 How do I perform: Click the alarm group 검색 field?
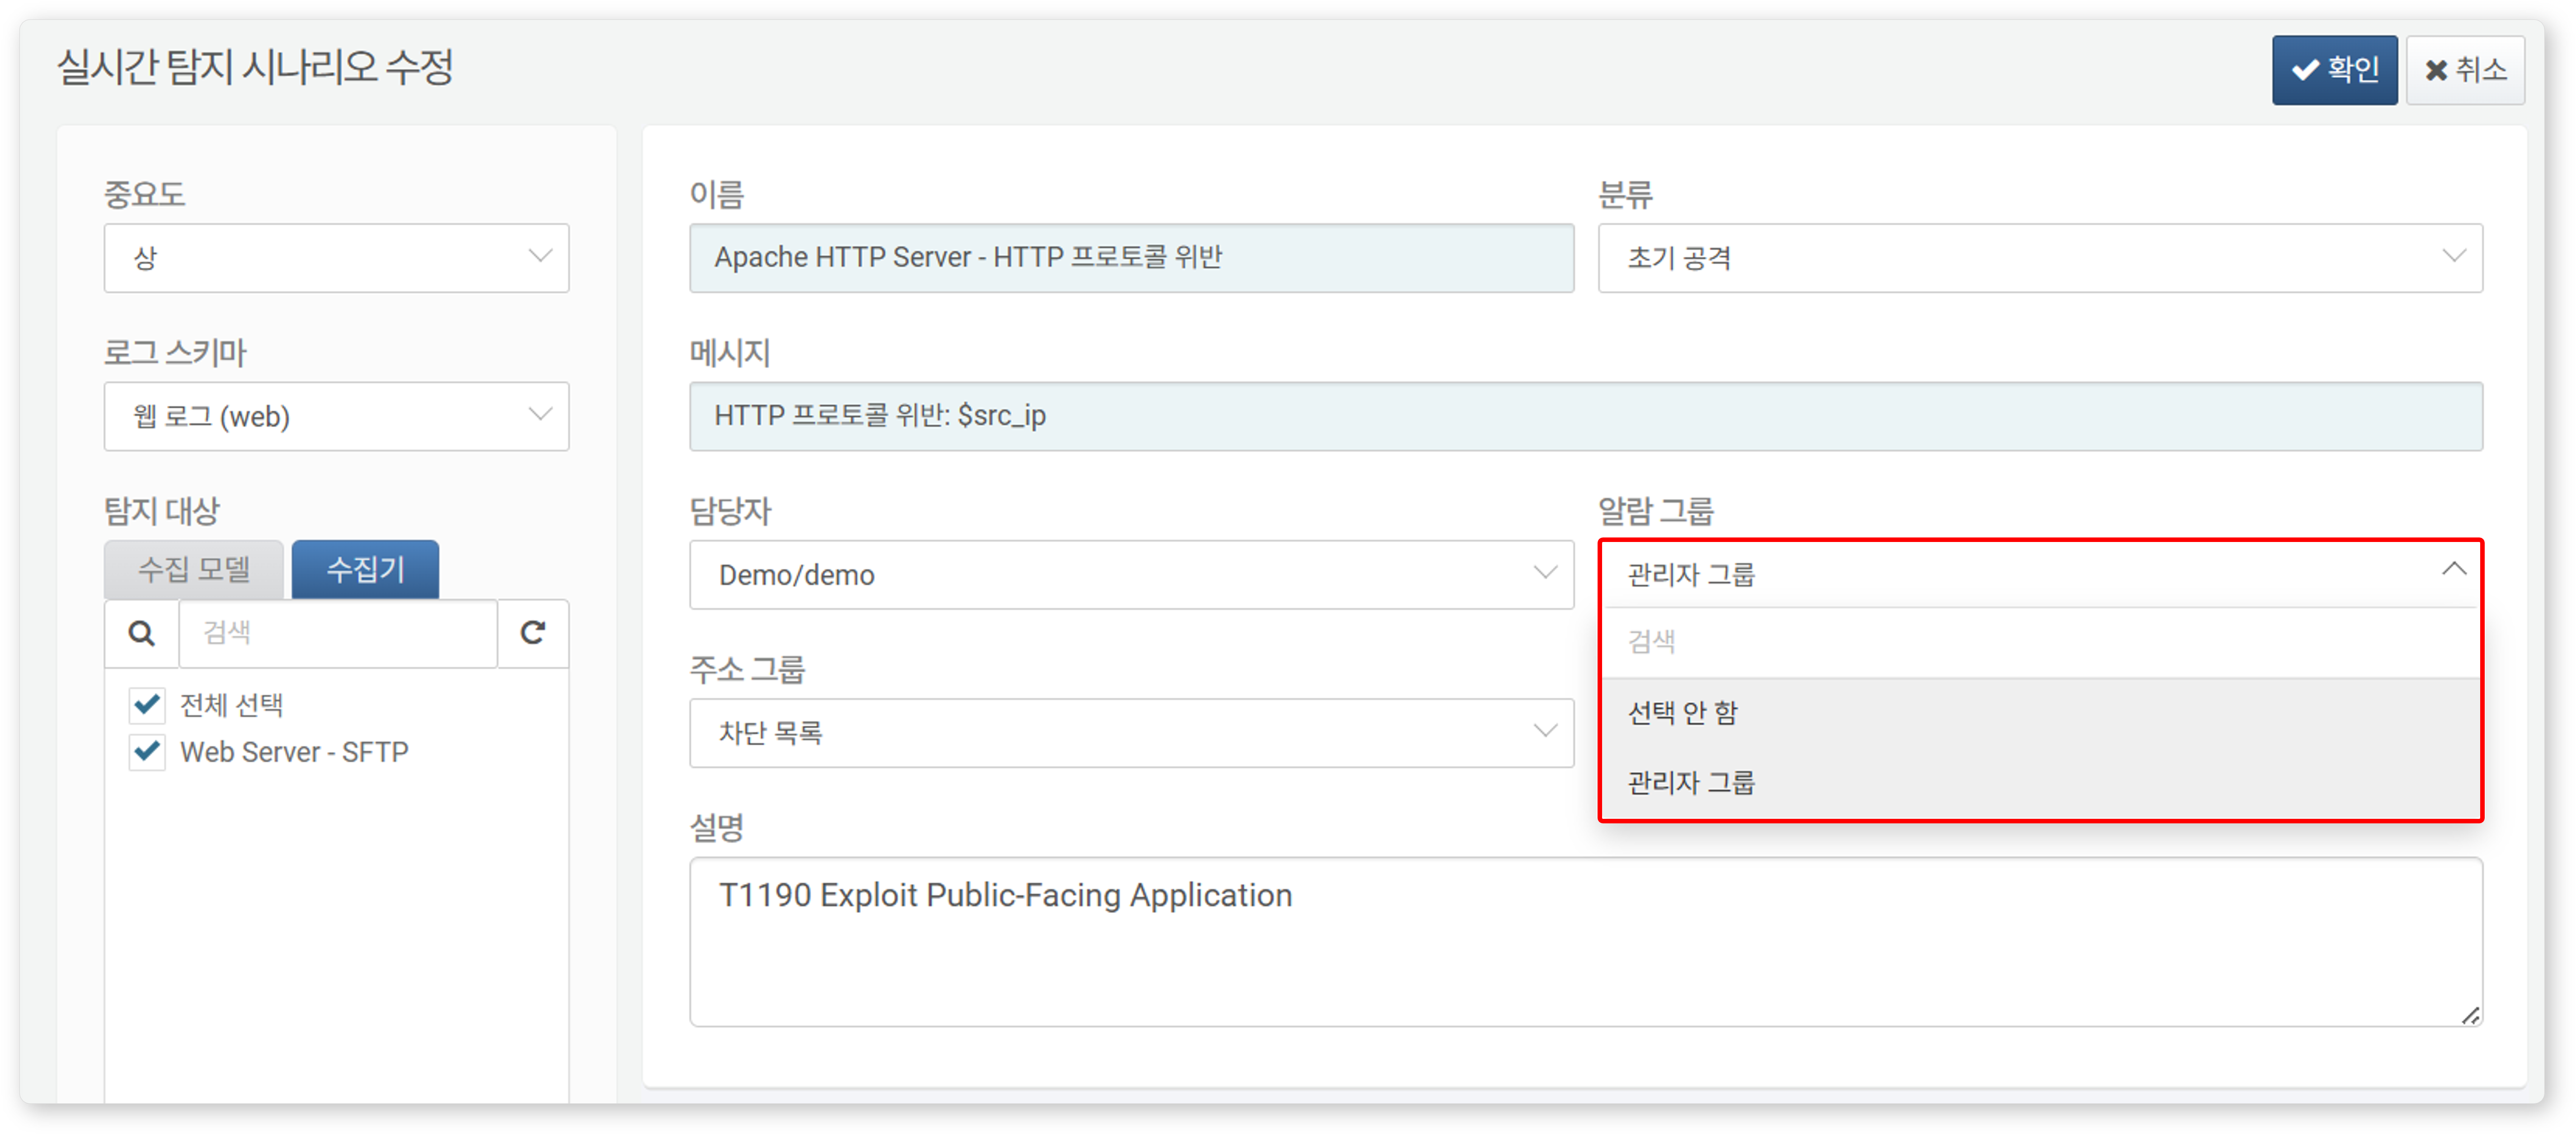tap(2040, 642)
